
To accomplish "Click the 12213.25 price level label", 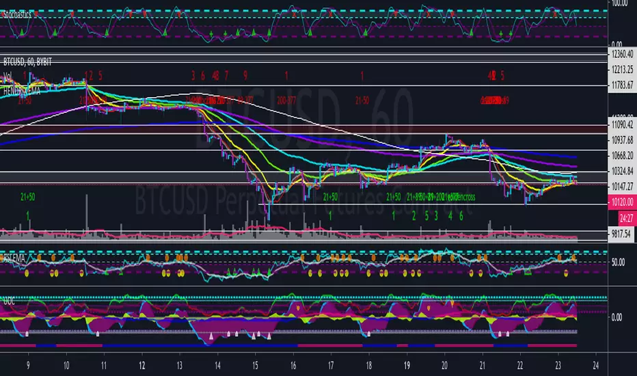I will (623, 70).
